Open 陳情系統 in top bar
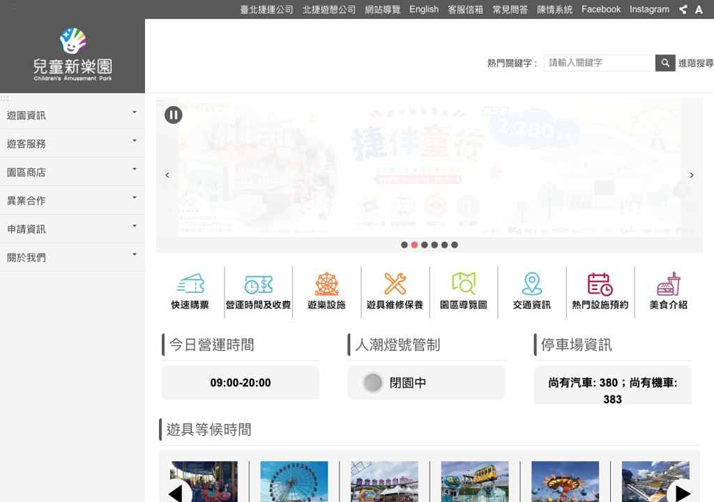Viewport: 714px width, 502px height. tap(554, 10)
